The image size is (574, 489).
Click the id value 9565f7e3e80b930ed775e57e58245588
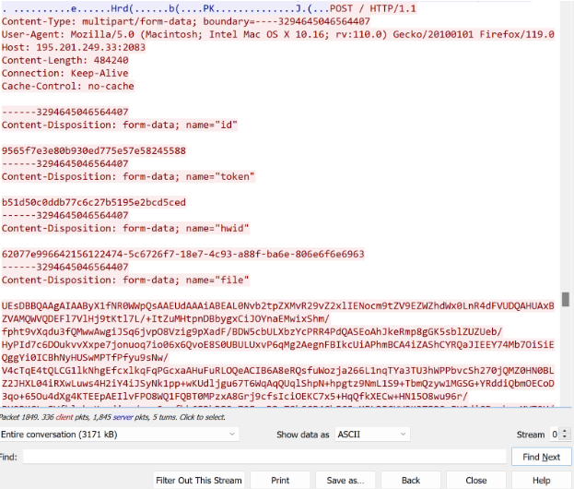coord(94,150)
